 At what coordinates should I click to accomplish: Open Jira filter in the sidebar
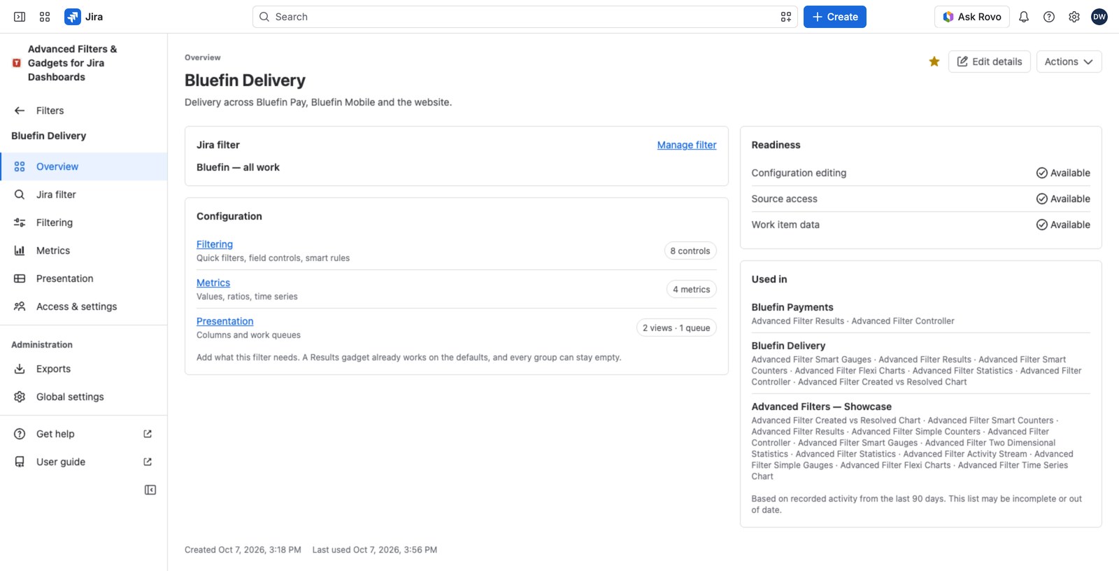(84, 195)
